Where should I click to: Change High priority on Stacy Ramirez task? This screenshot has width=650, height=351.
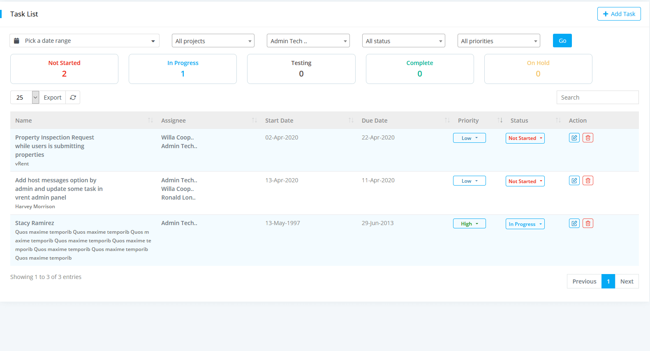tap(469, 224)
